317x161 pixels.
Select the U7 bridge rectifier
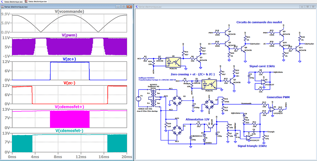209,105
